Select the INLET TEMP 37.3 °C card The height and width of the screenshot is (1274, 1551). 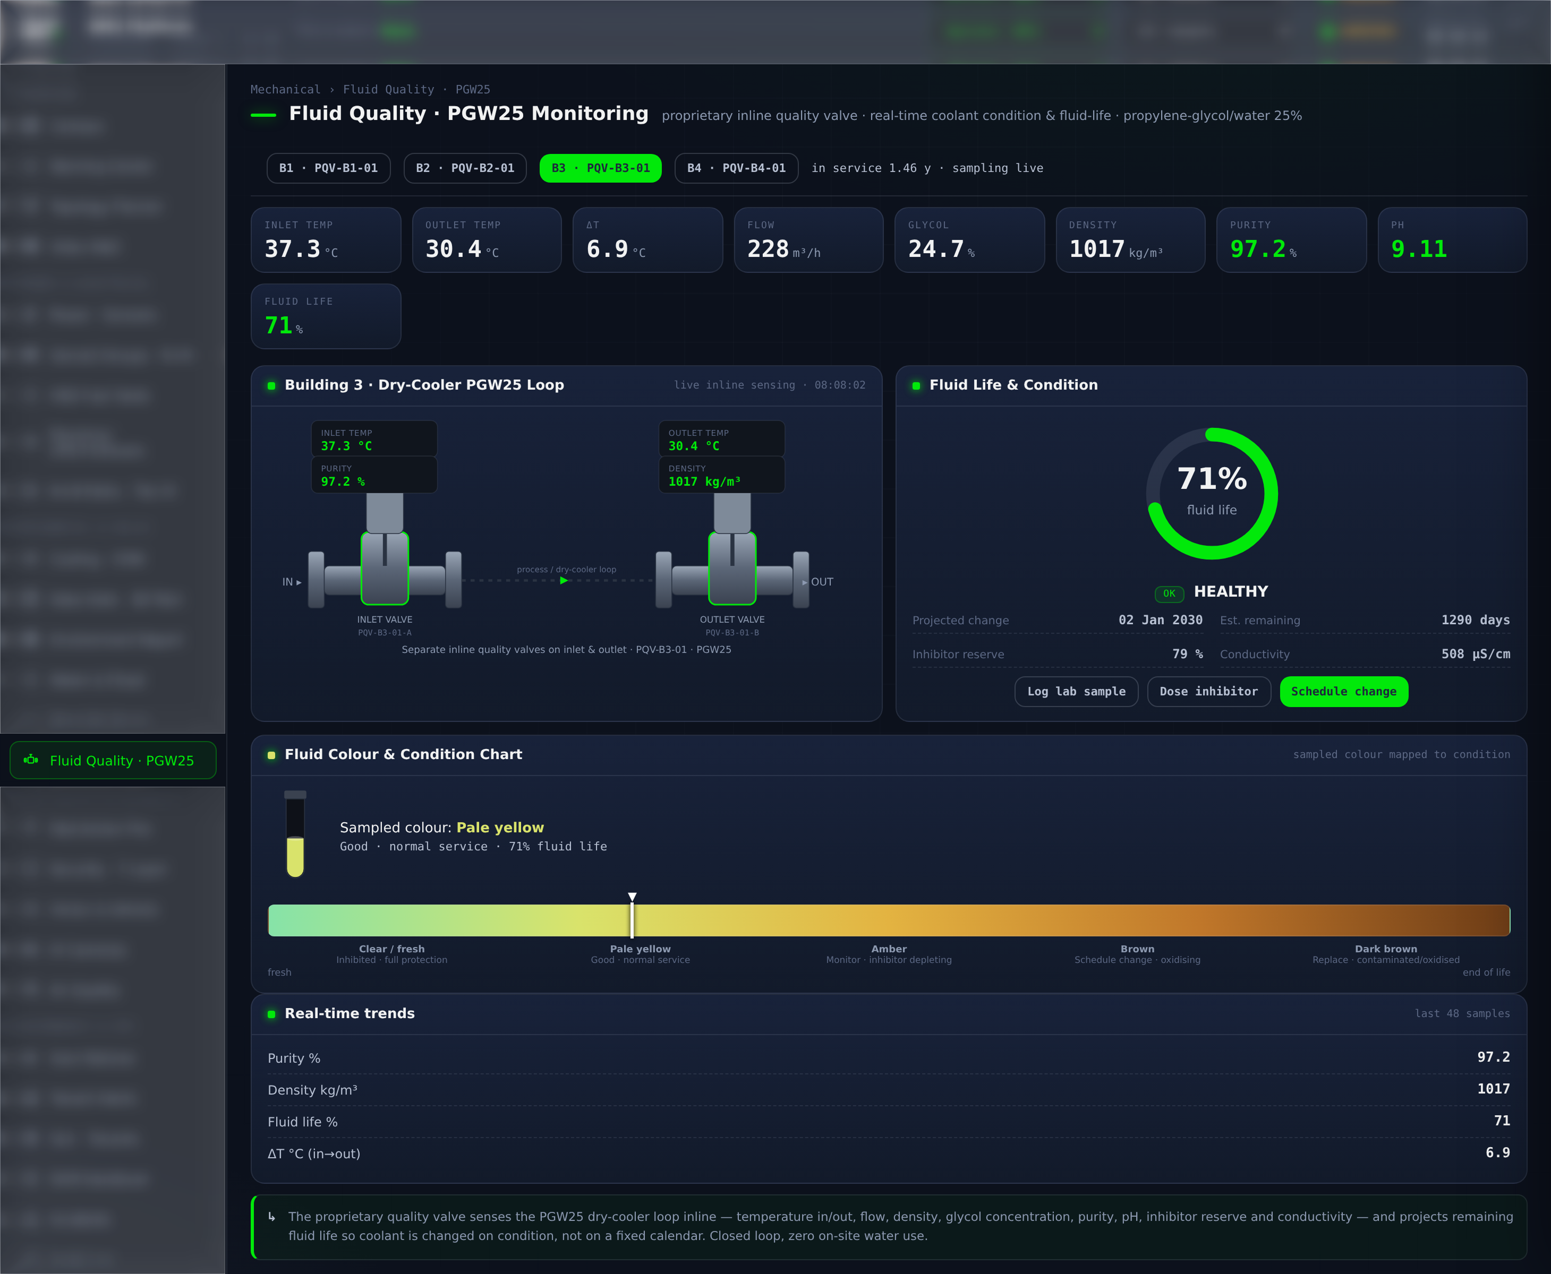(326, 240)
